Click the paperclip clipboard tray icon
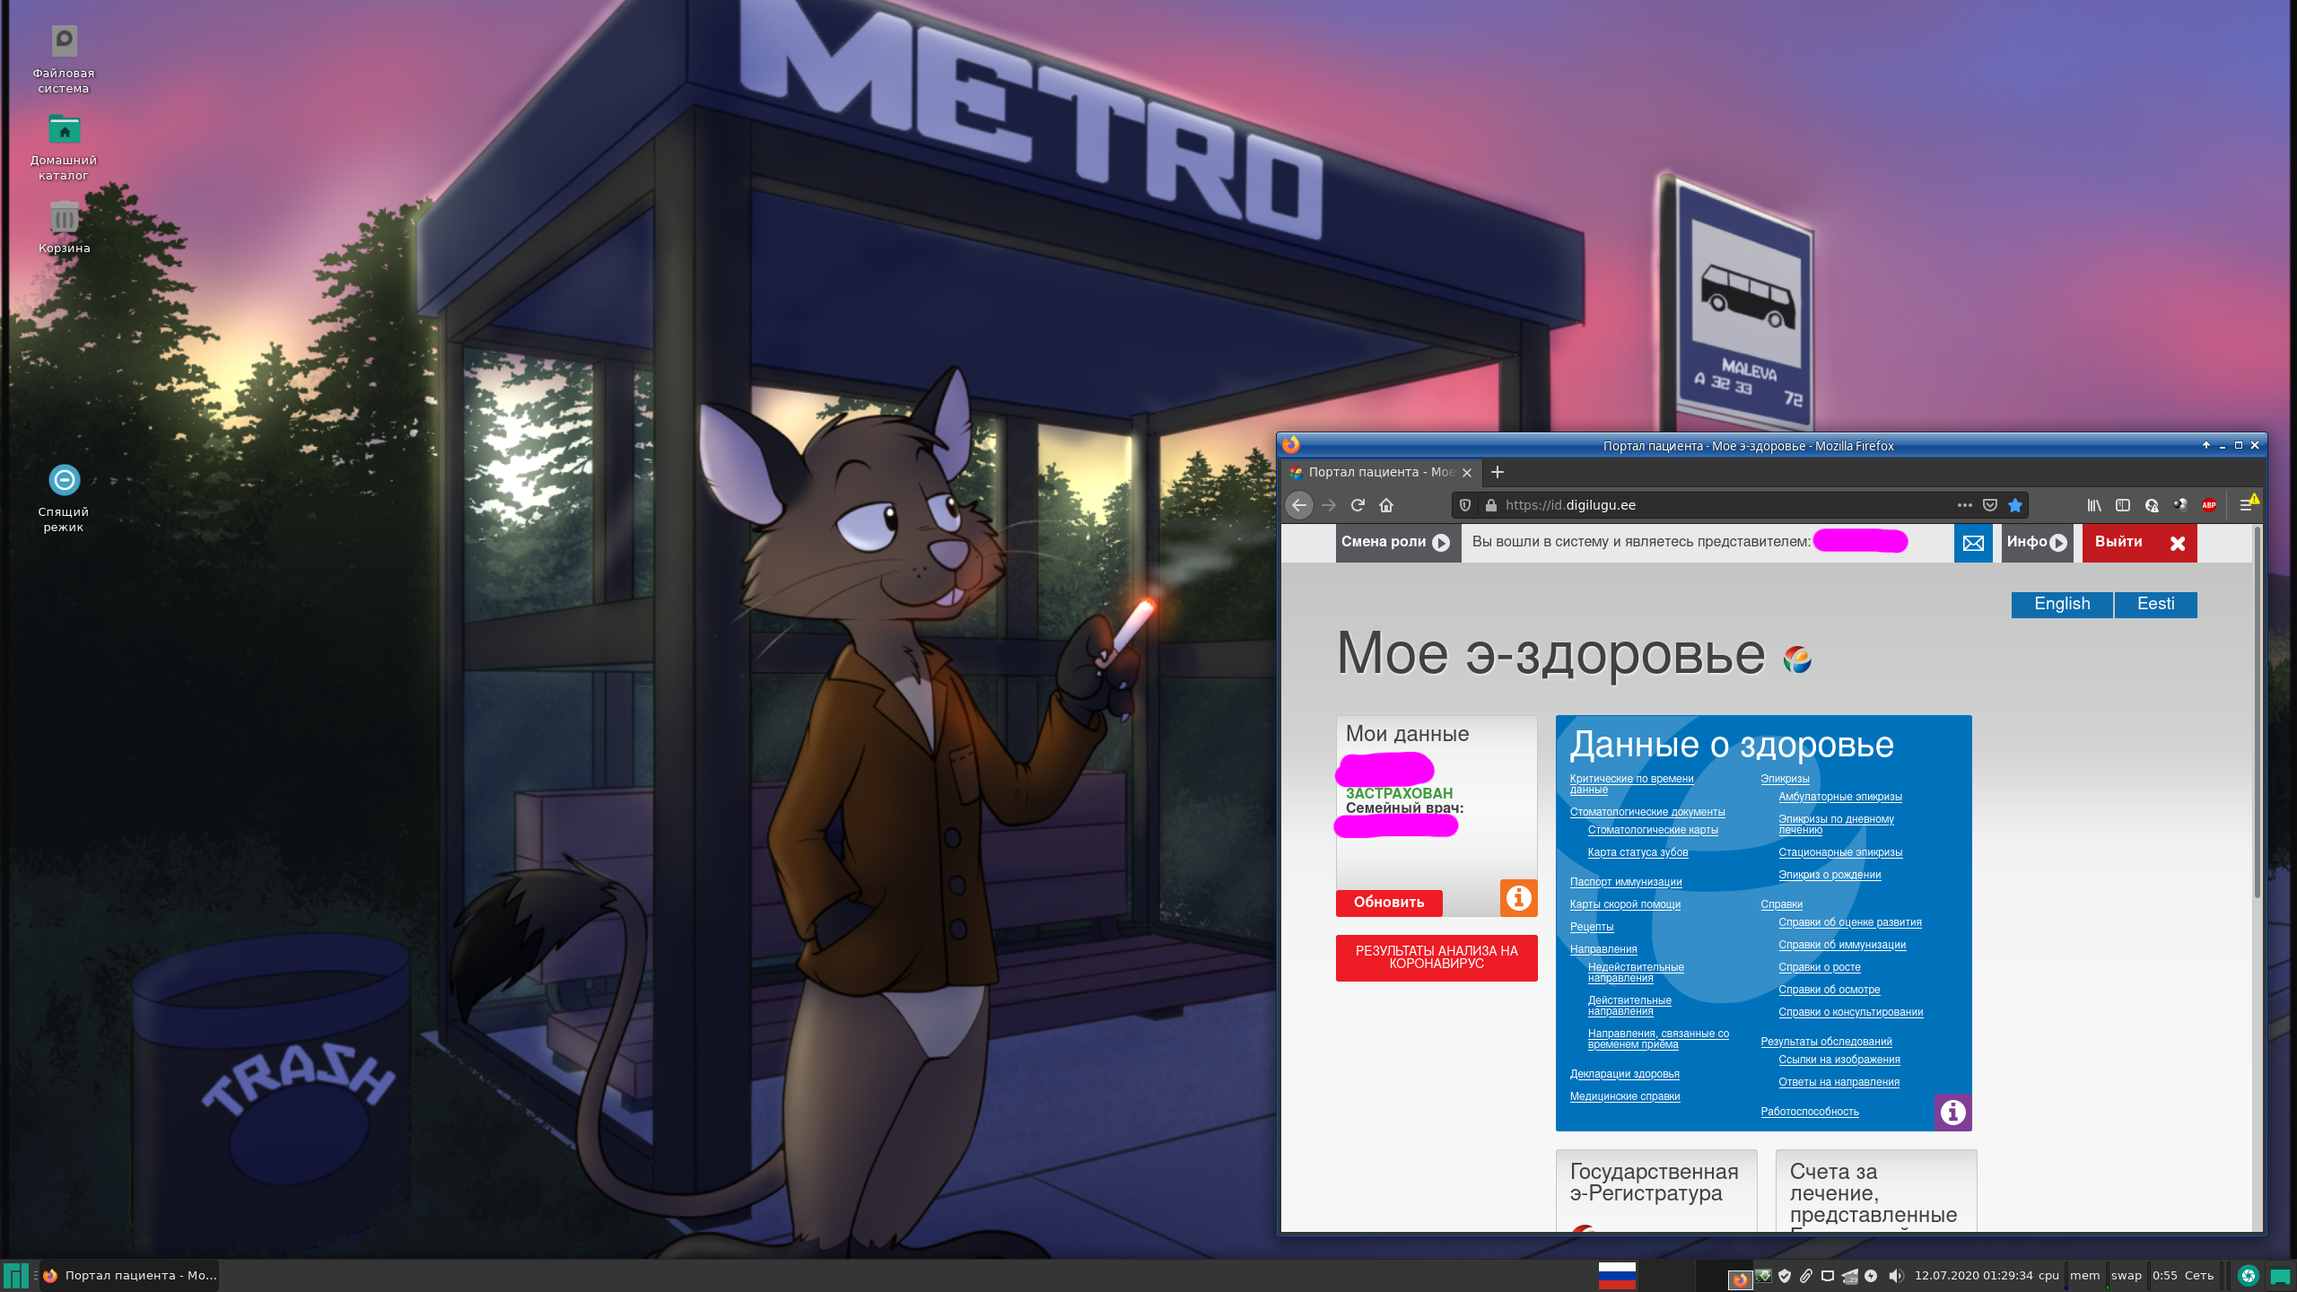Screen dimensions: 2297x1292 (x=1806, y=1276)
